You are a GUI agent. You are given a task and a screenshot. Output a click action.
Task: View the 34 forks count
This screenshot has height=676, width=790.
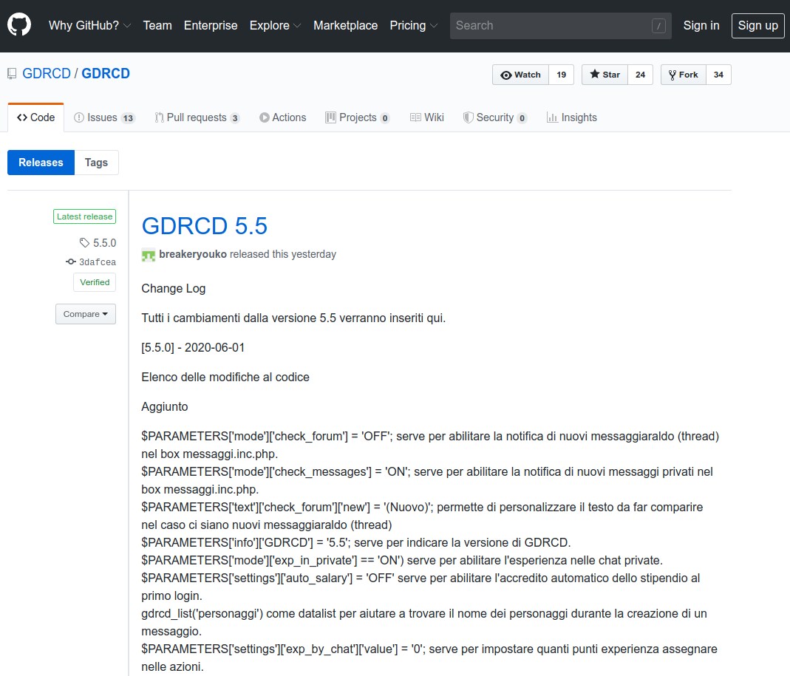pyautogui.click(x=718, y=75)
